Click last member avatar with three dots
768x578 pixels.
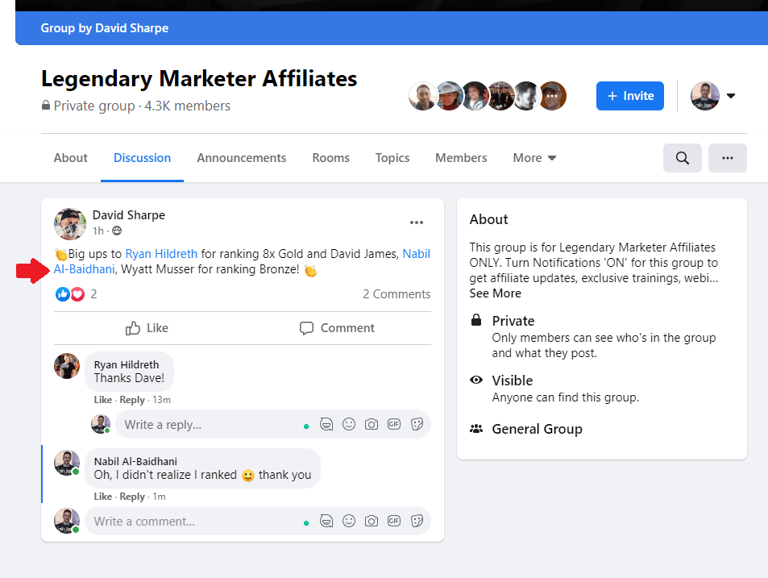(x=553, y=96)
